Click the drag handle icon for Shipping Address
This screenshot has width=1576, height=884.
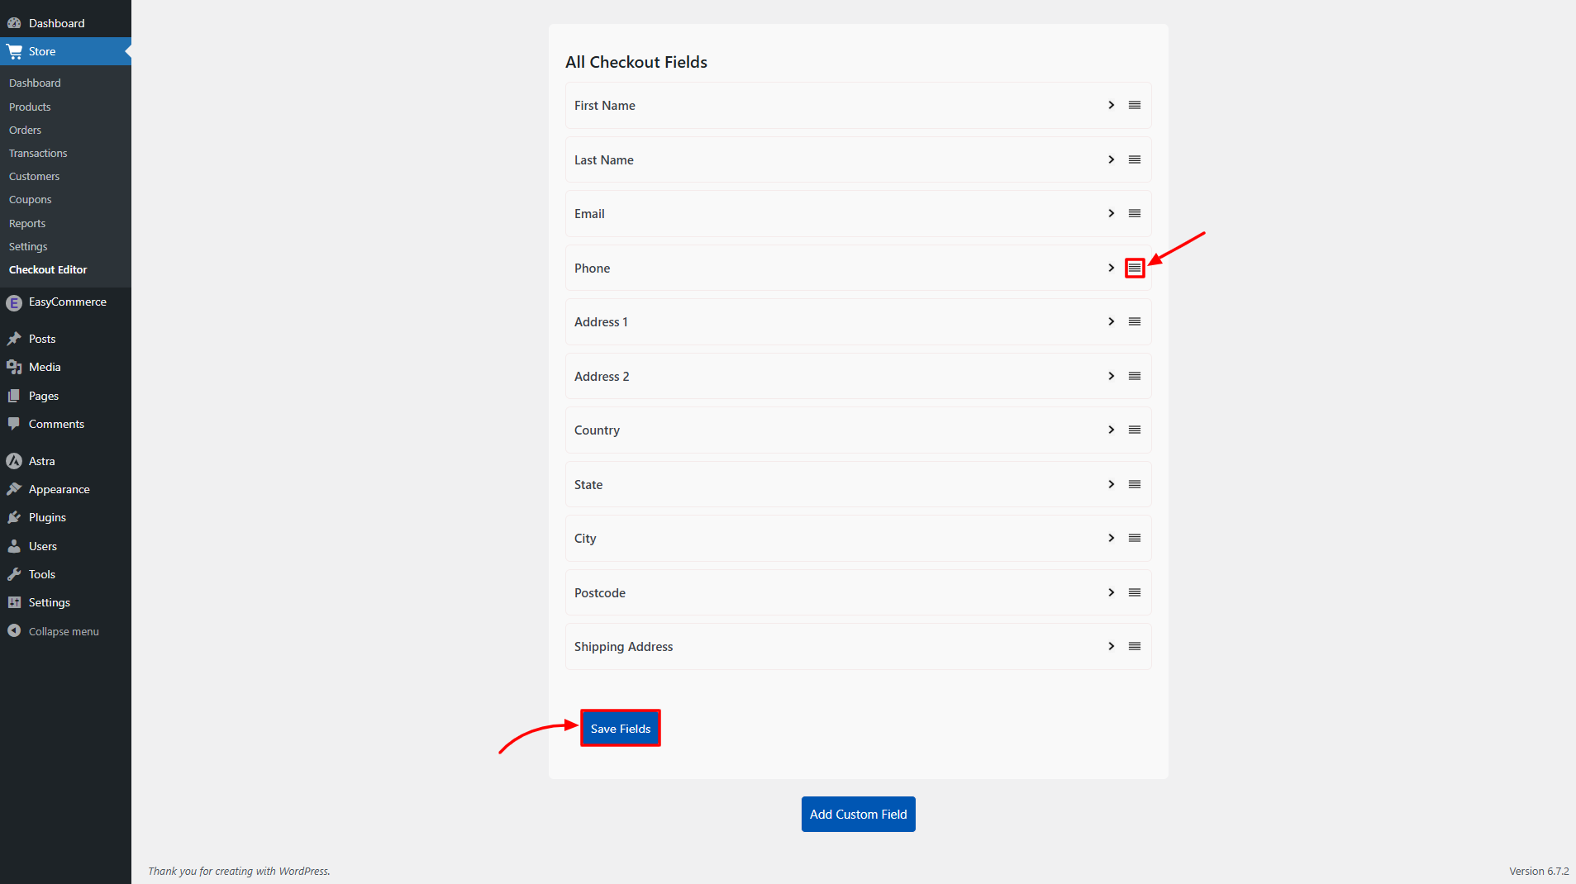[x=1135, y=646]
